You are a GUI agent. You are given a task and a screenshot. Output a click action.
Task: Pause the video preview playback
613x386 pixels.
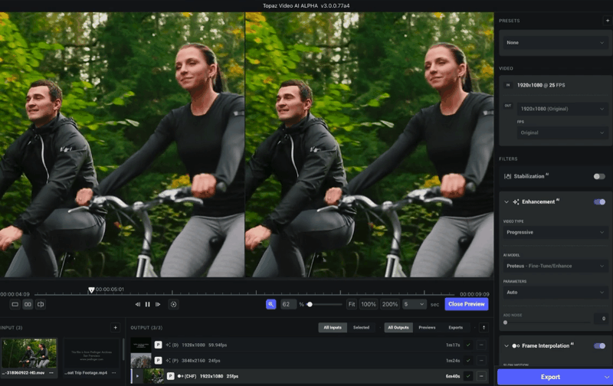click(148, 304)
